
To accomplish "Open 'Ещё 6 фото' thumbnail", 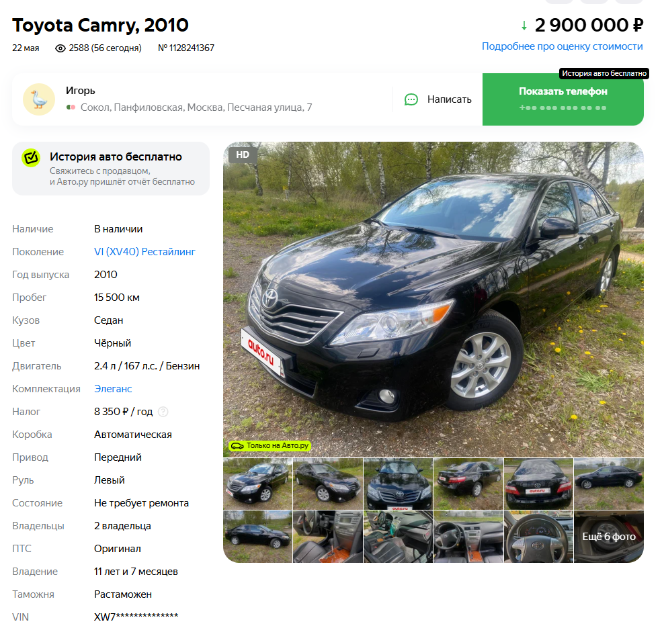I will [608, 537].
